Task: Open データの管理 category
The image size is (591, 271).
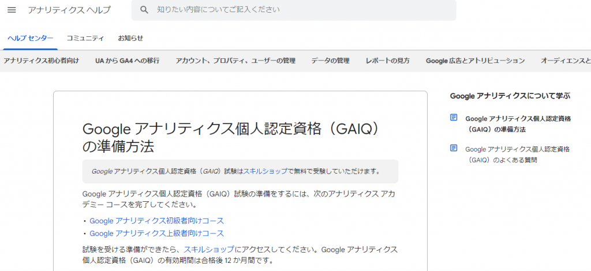Action: pyautogui.click(x=331, y=61)
